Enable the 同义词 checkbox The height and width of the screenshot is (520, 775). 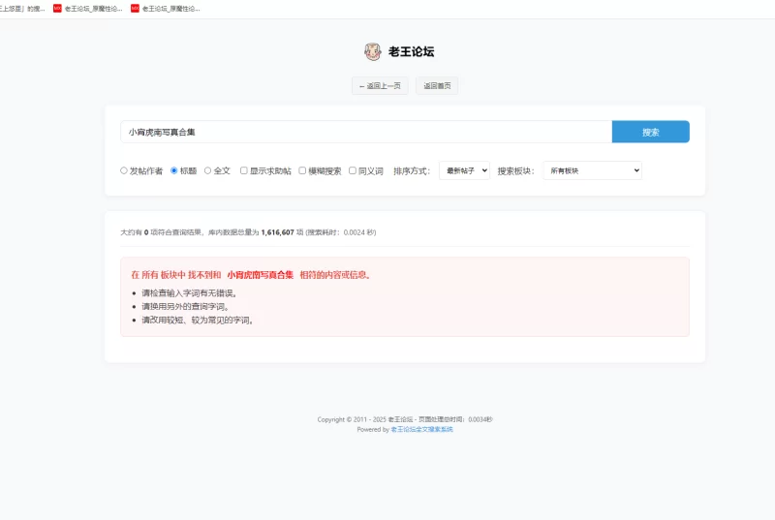(353, 170)
